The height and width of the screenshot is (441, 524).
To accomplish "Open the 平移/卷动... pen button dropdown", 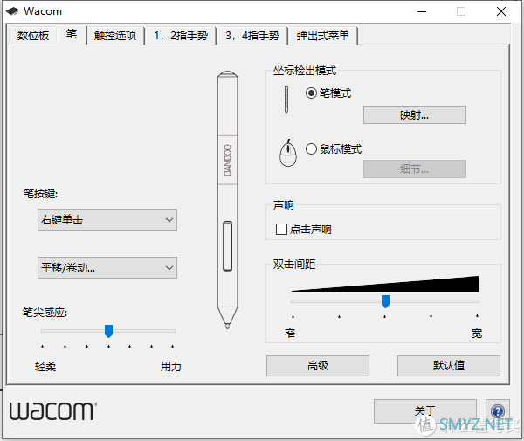I will point(107,267).
